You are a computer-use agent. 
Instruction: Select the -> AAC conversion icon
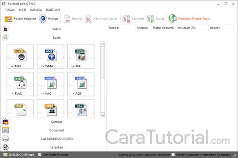click(50, 84)
